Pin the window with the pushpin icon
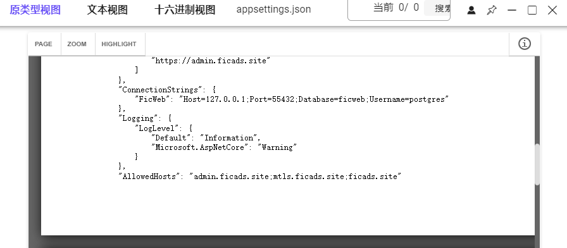 click(x=492, y=10)
